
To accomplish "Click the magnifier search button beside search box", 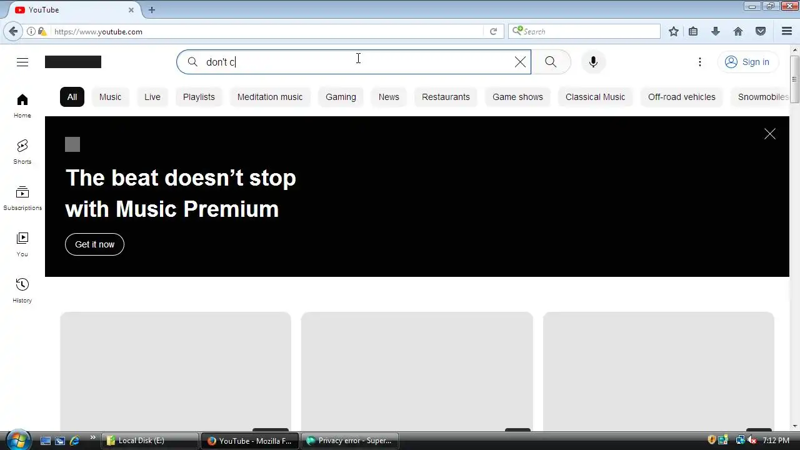I will [551, 62].
